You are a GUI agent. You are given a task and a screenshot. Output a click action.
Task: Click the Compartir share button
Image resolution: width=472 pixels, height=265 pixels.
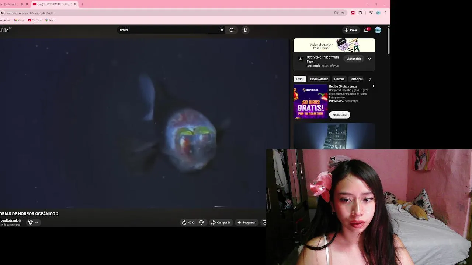click(x=221, y=222)
